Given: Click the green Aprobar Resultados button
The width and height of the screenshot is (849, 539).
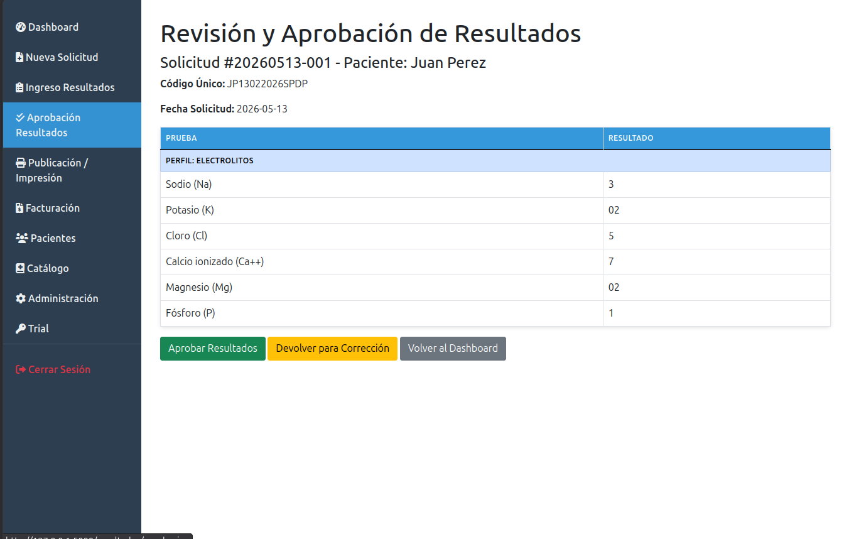Looking at the screenshot, I should click(x=213, y=349).
